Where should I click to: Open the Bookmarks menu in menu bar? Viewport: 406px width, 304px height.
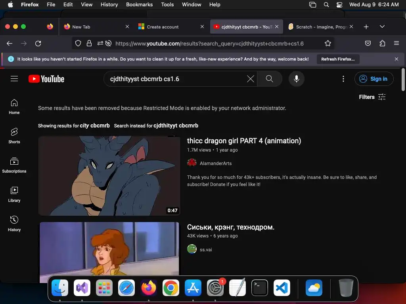pos(139,5)
